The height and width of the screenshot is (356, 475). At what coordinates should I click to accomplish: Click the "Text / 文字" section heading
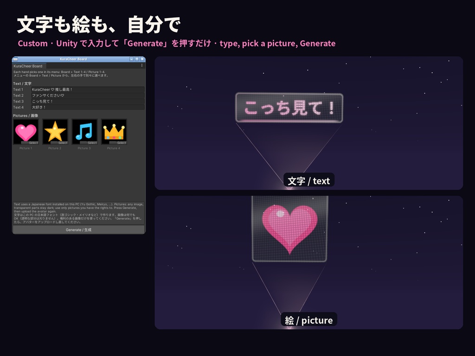(22, 83)
